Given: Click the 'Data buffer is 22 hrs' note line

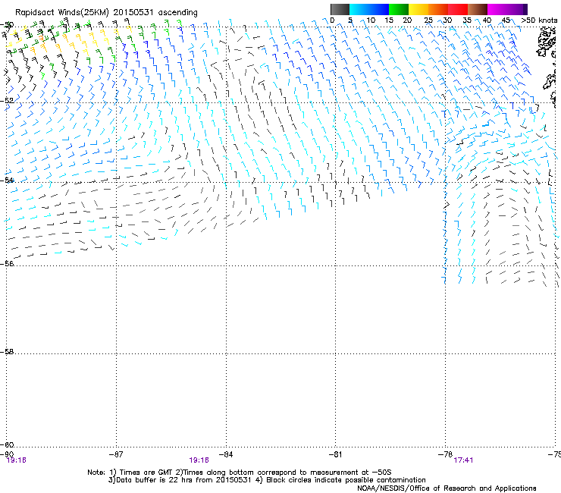Looking at the screenshot, I should point(267,480).
